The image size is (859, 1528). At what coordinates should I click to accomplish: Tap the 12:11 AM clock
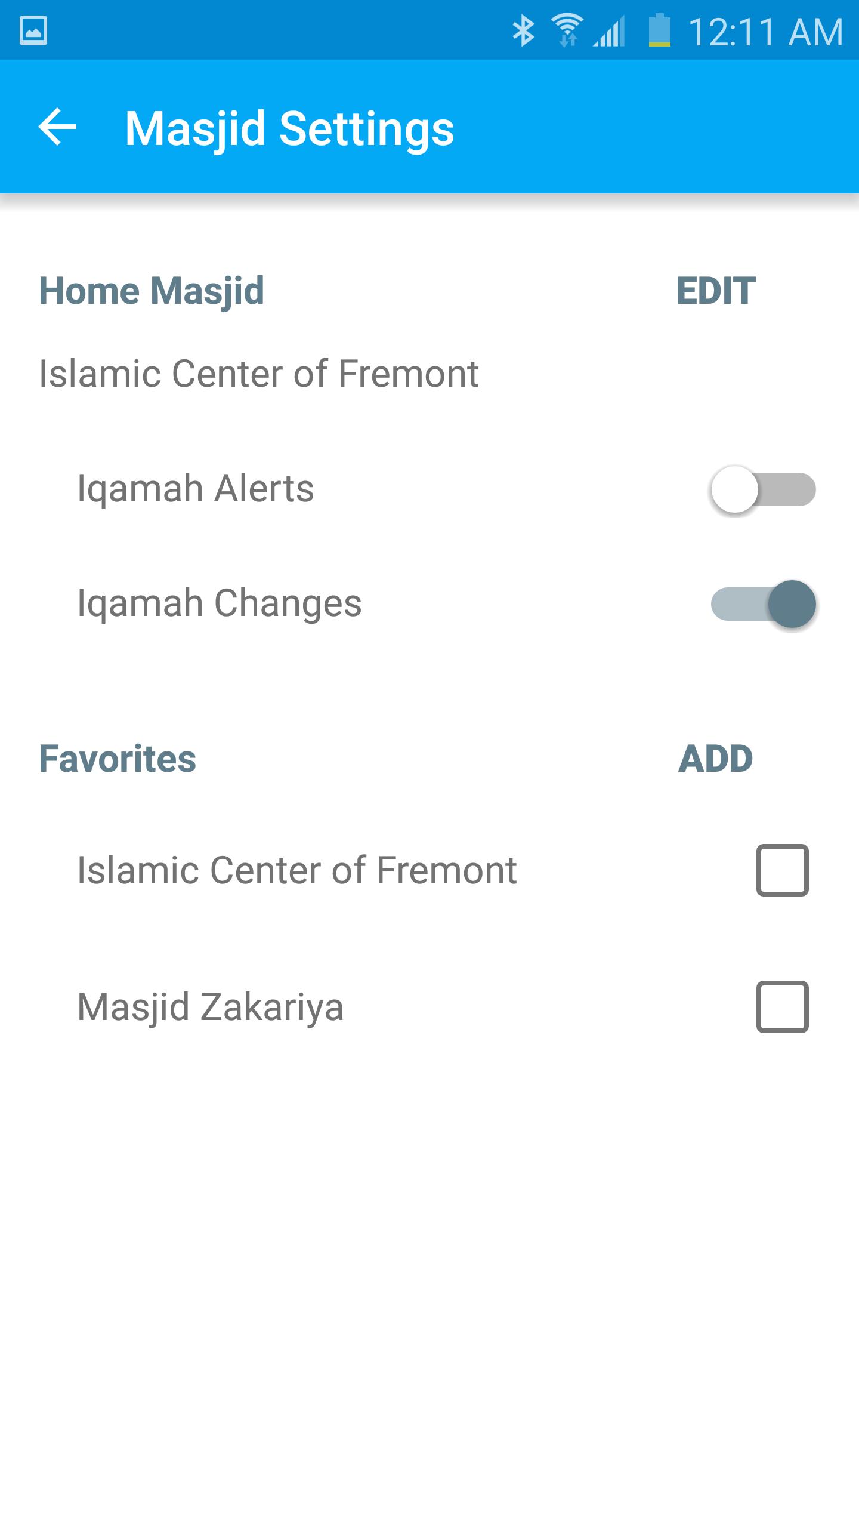click(765, 32)
